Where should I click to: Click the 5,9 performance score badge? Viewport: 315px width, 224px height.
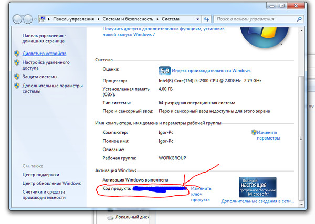point(164,71)
